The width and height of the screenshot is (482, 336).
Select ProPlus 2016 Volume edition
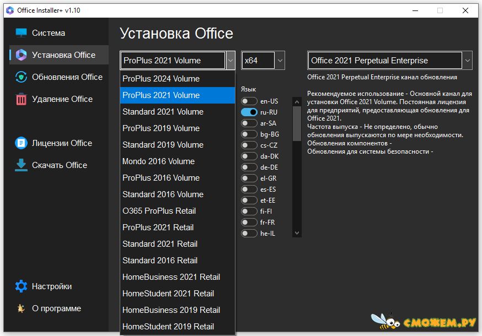coord(178,178)
